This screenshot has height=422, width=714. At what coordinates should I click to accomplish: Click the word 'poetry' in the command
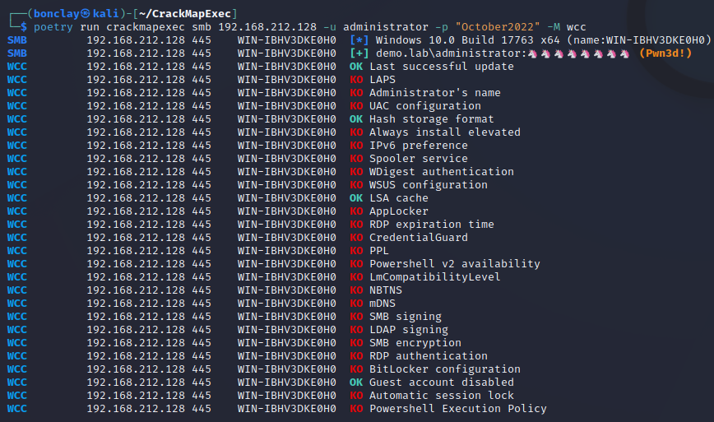click(53, 27)
